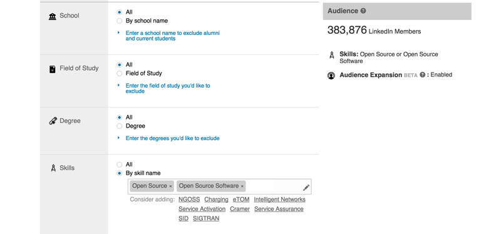The width and height of the screenshot is (501, 234).
Task: Expand school name exclusion link
Action: pyautogui.click(x=173, y=36)
